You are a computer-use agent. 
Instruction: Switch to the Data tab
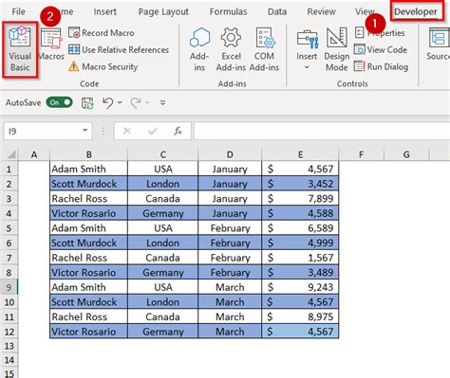tap(277, 11)
